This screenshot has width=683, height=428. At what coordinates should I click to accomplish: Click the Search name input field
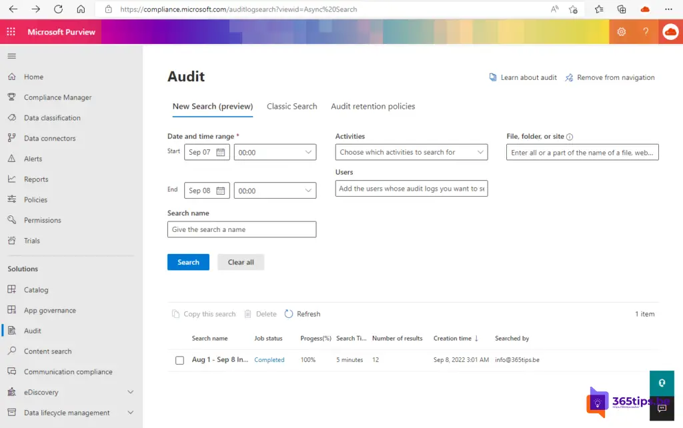pos(241,229)
